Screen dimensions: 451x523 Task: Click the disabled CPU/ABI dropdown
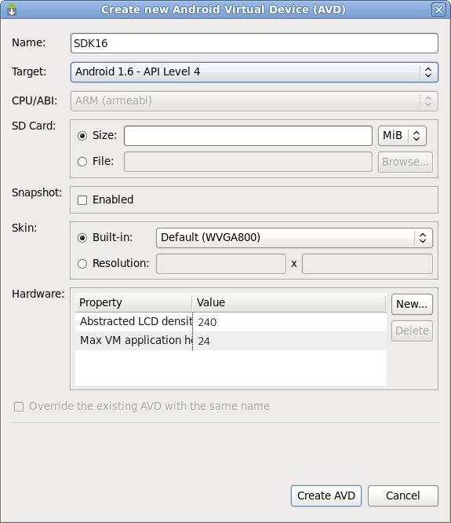point(254,101)
